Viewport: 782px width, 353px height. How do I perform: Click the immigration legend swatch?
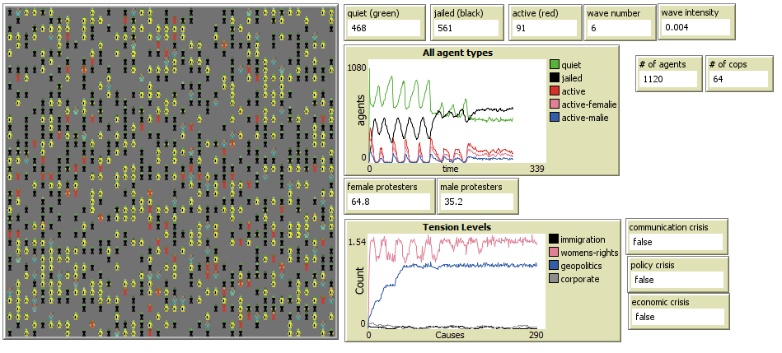(554, 239)
